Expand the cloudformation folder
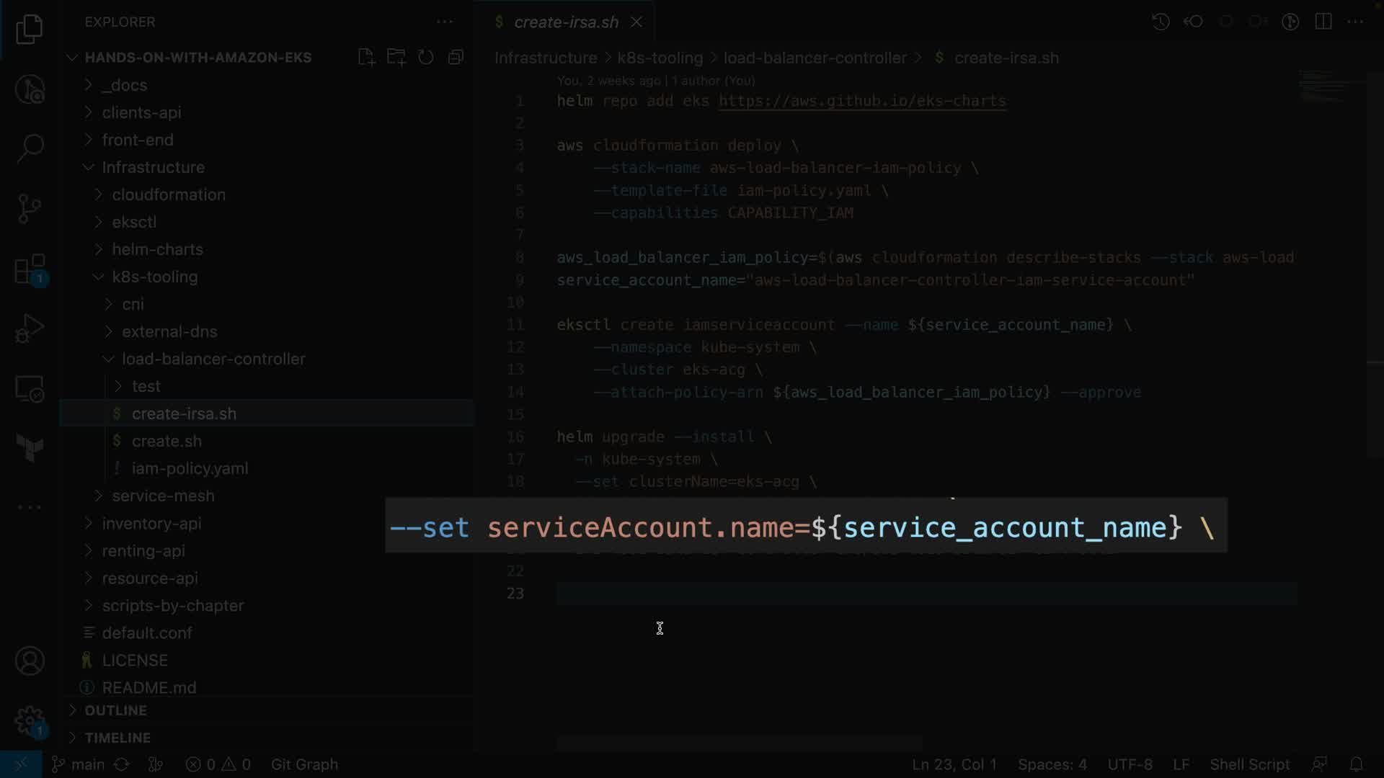 (168, 194)
